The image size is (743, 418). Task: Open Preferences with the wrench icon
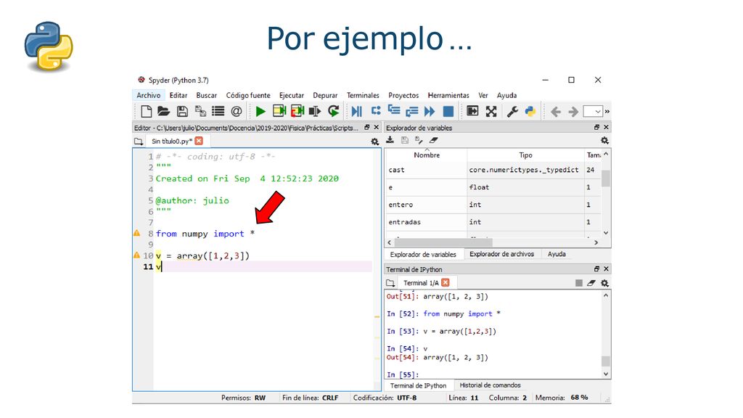pyautogui.click(x=512, y=111)
